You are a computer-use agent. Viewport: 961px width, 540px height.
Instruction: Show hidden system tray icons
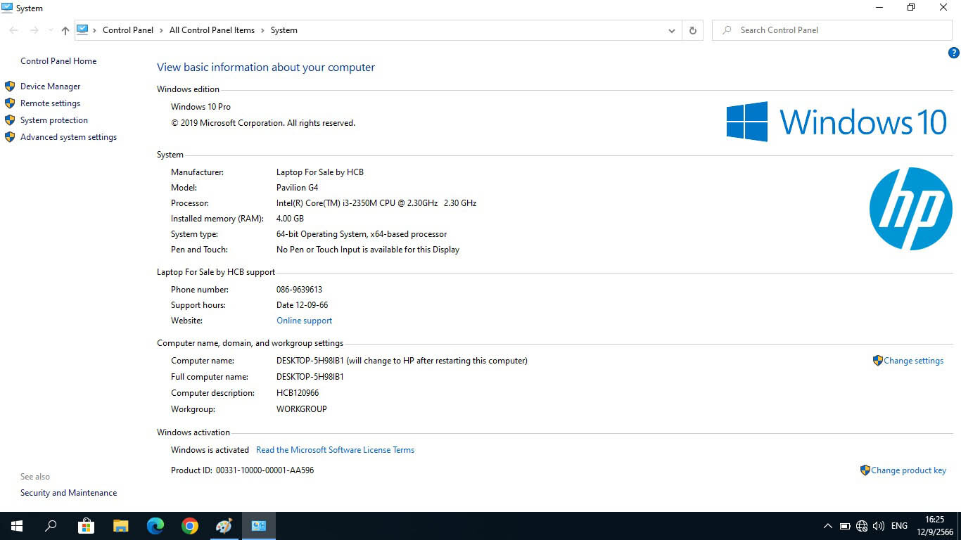pos(828,526)
